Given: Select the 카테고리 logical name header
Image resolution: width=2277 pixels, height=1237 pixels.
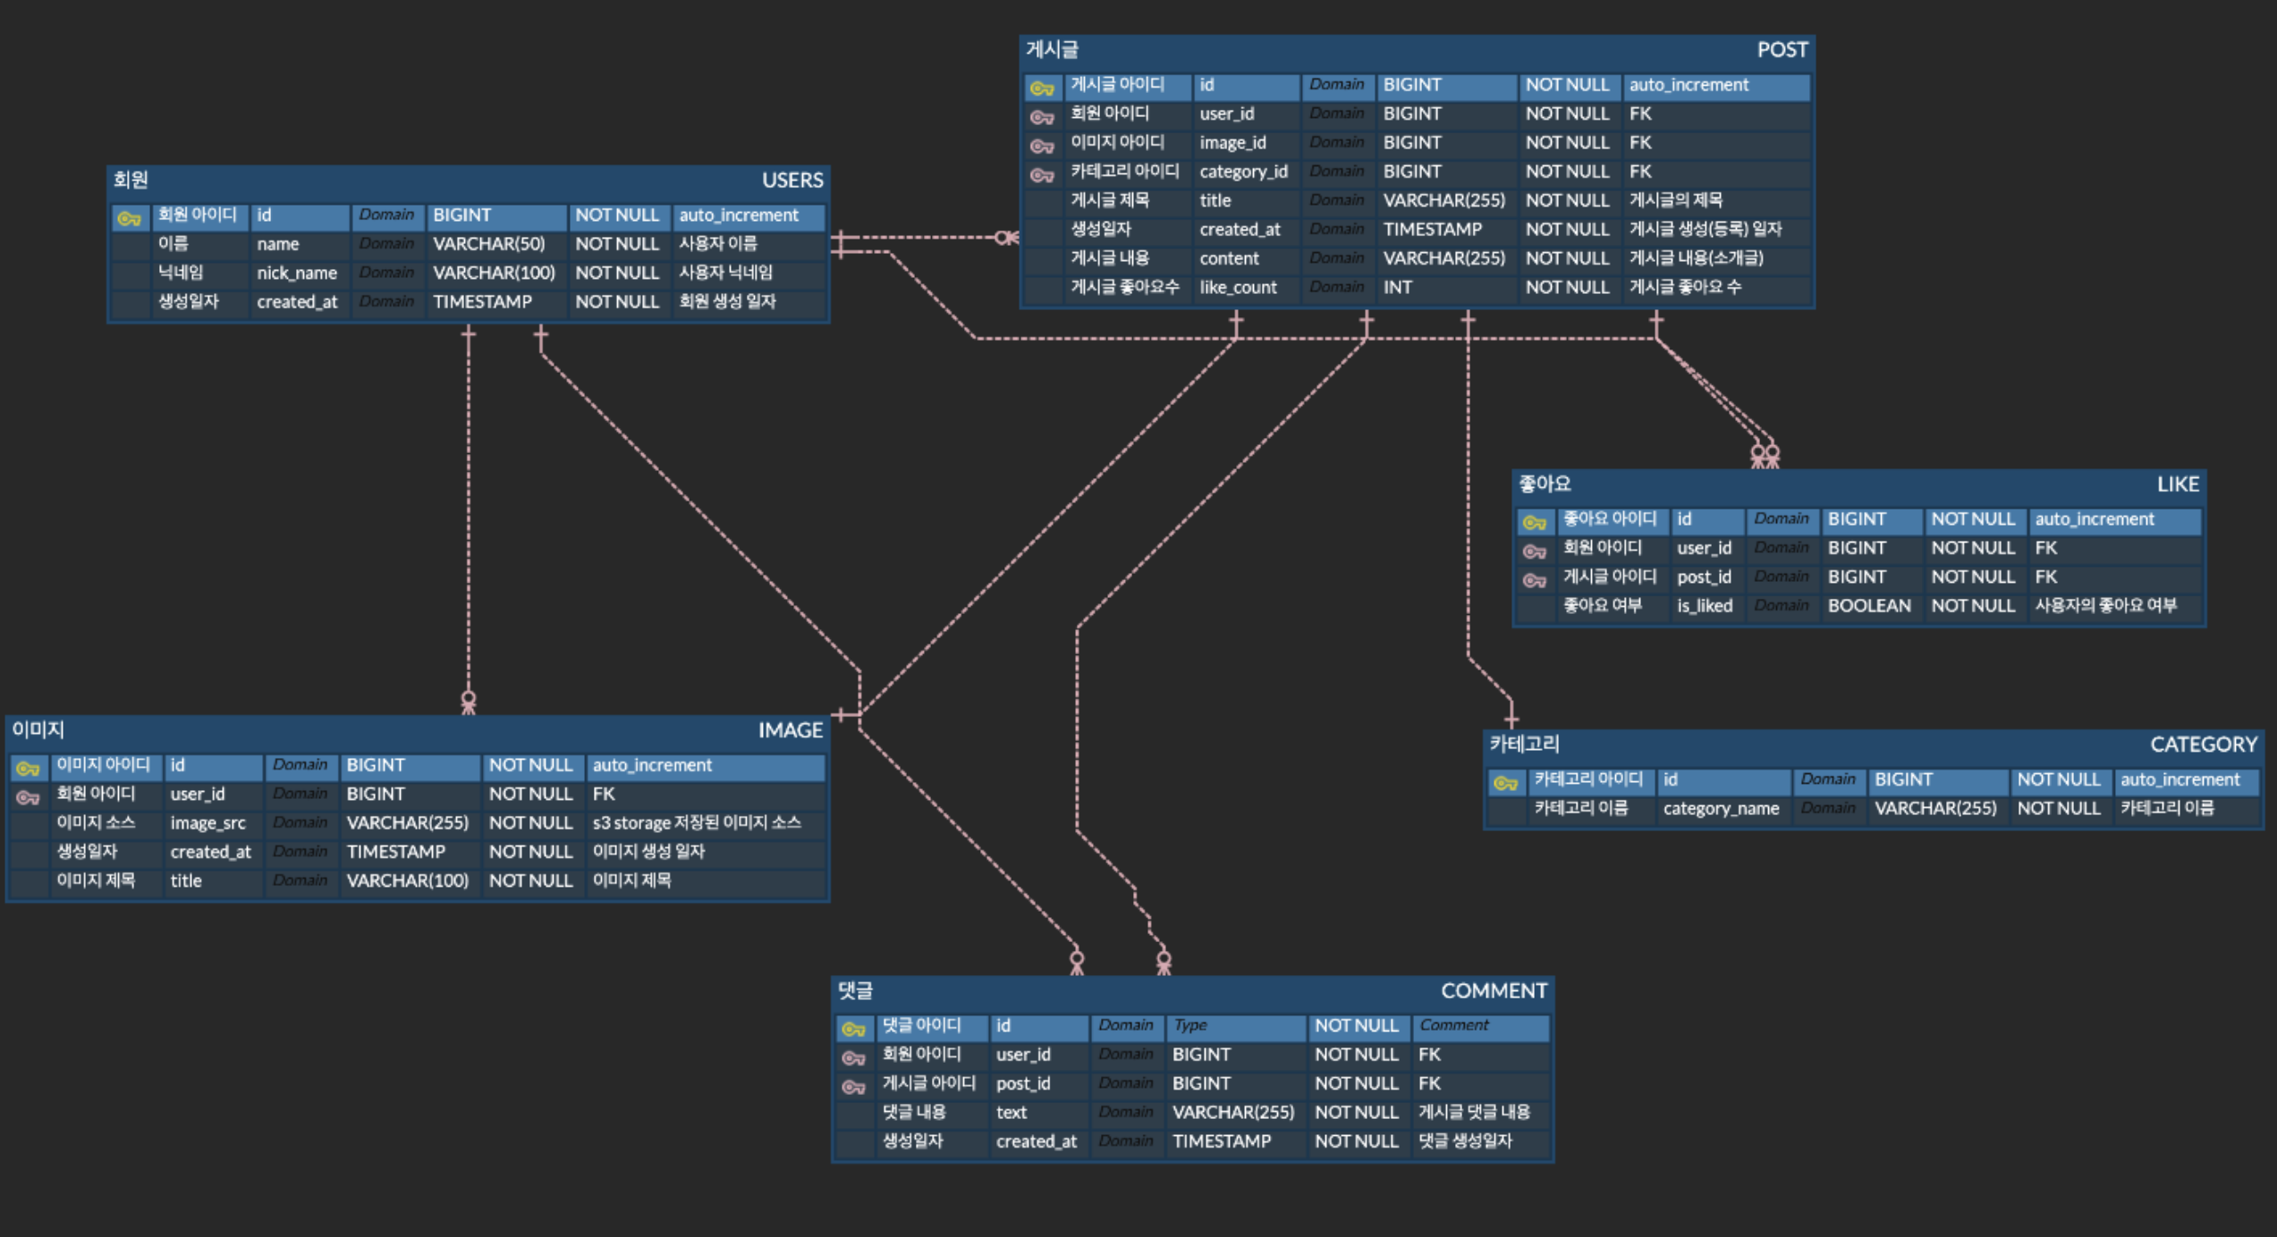Looking at the screenshot, I should click(x=1525, y=744).
